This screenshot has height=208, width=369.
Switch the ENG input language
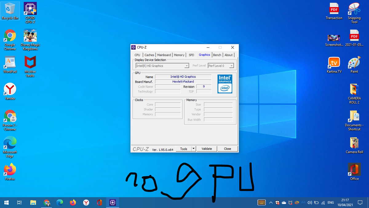tap(331, 202)
